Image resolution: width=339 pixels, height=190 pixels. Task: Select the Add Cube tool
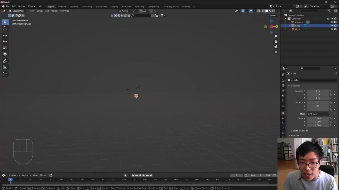coord(5,74)
